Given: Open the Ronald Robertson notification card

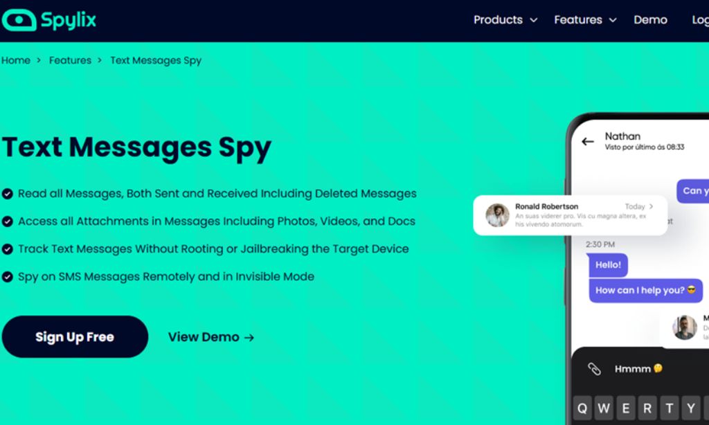Looking at the screenshot, I should pyautogui.click(x=571, y=215).
